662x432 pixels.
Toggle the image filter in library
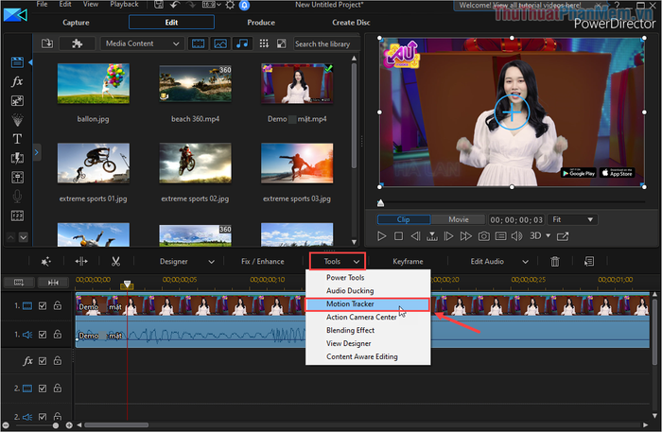coord(220,43)
